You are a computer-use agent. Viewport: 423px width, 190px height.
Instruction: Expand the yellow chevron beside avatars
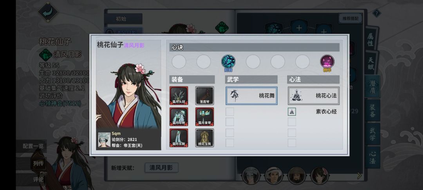click(359, 176)
